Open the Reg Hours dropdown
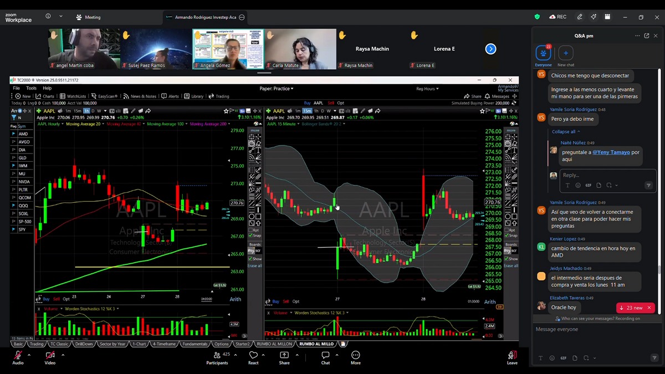Screen dimensions: 665x374 pyautogui.click(x=427, y=89)
